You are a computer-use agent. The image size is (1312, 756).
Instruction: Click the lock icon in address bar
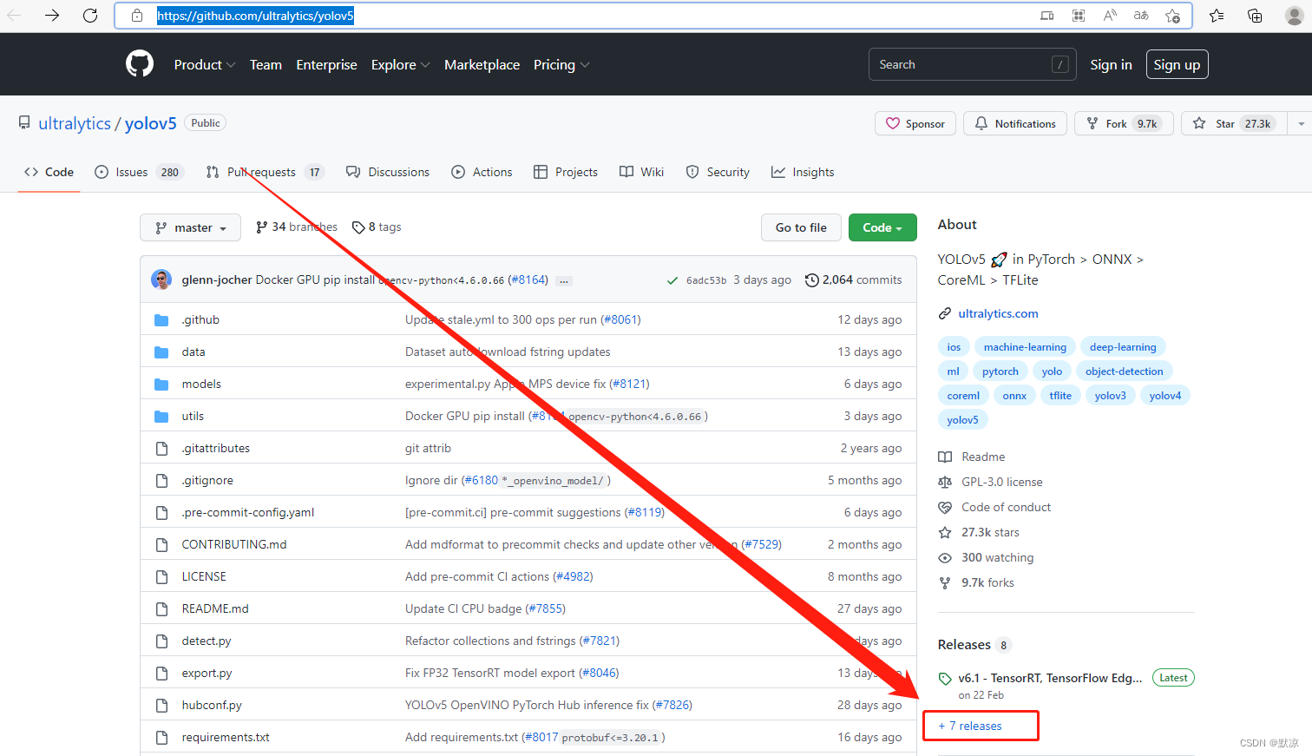coord(137,16)
